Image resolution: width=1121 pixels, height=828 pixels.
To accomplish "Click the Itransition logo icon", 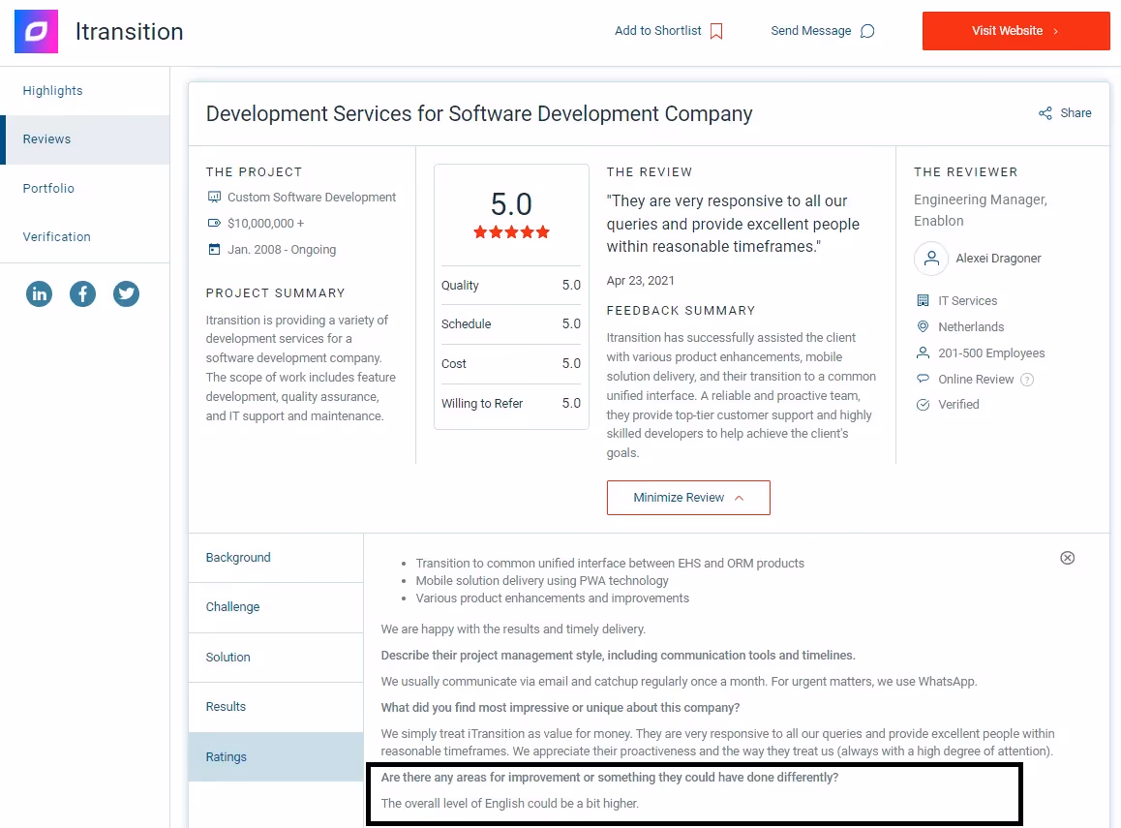I will click(x=36, y=31).
